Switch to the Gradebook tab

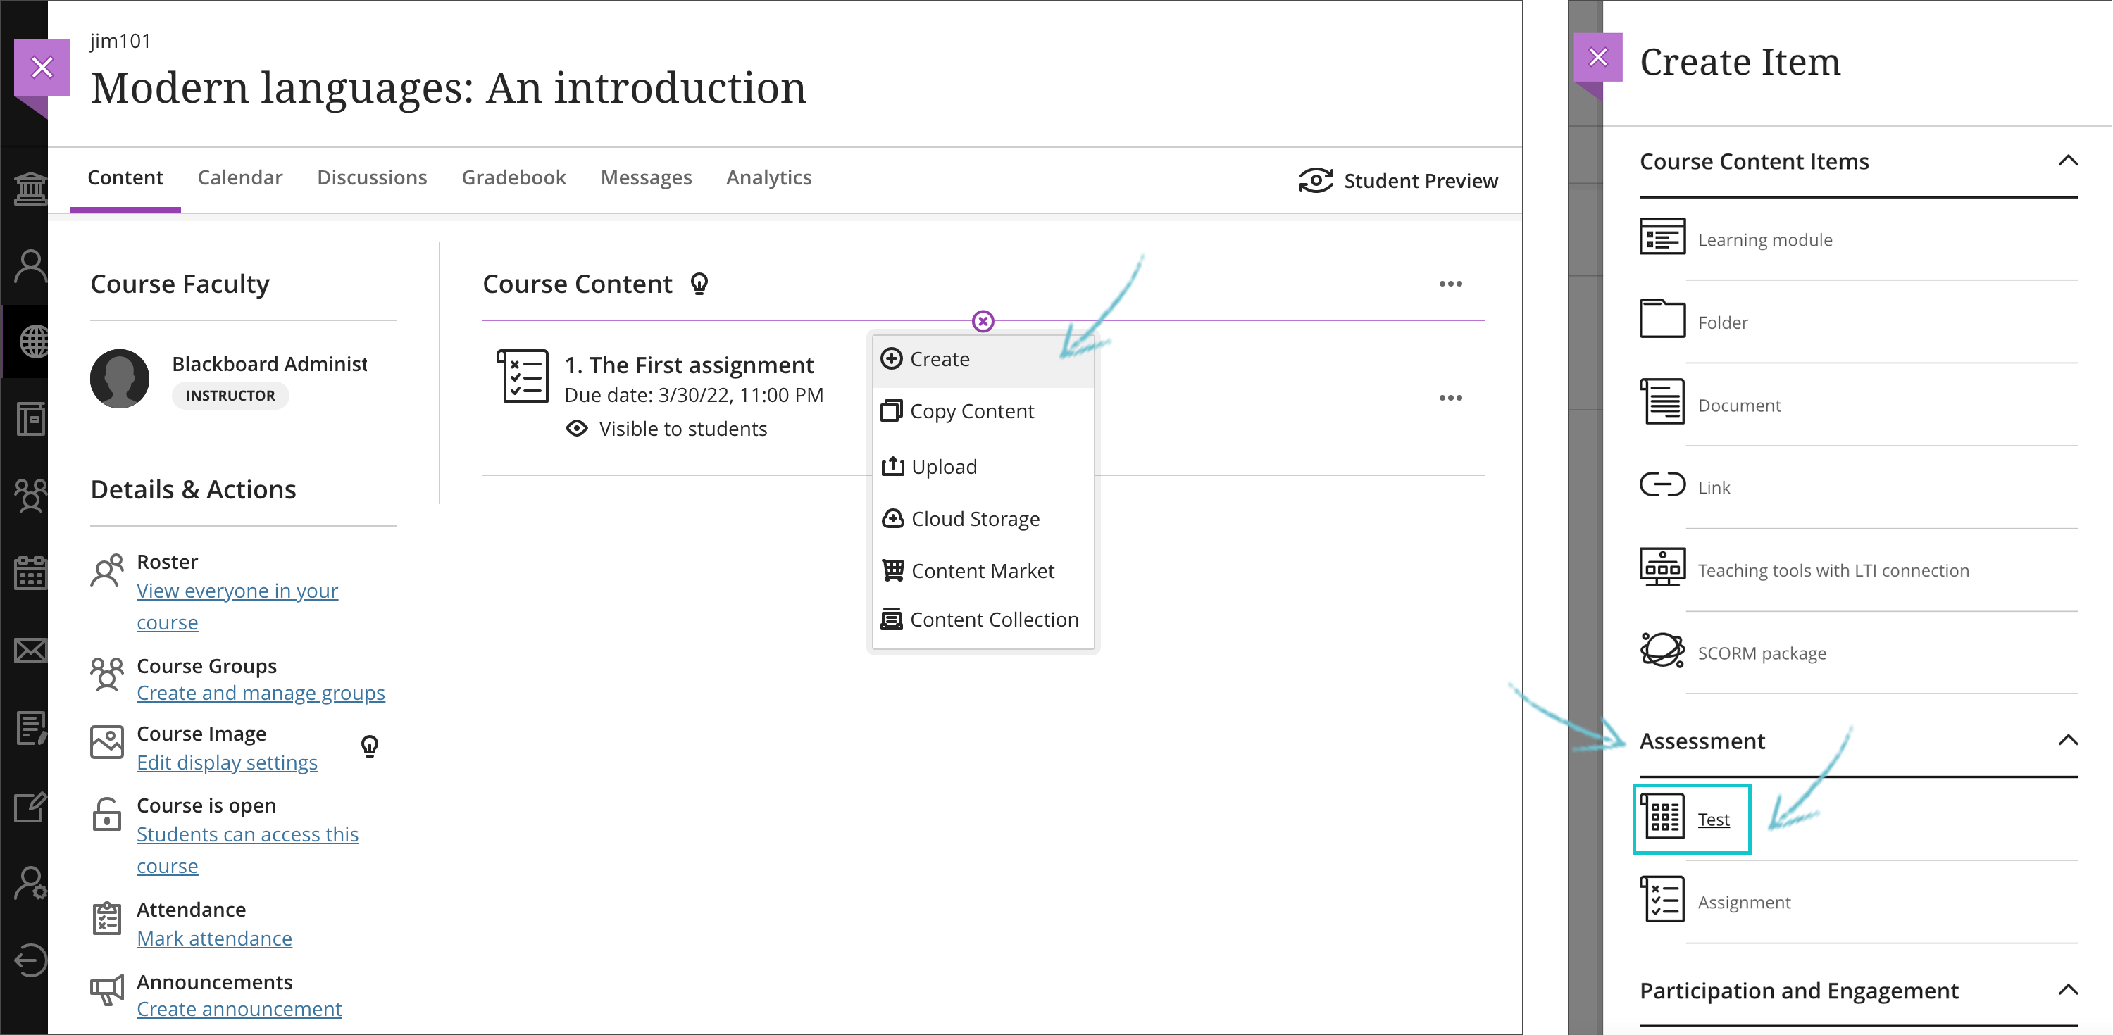pos(513,177)
